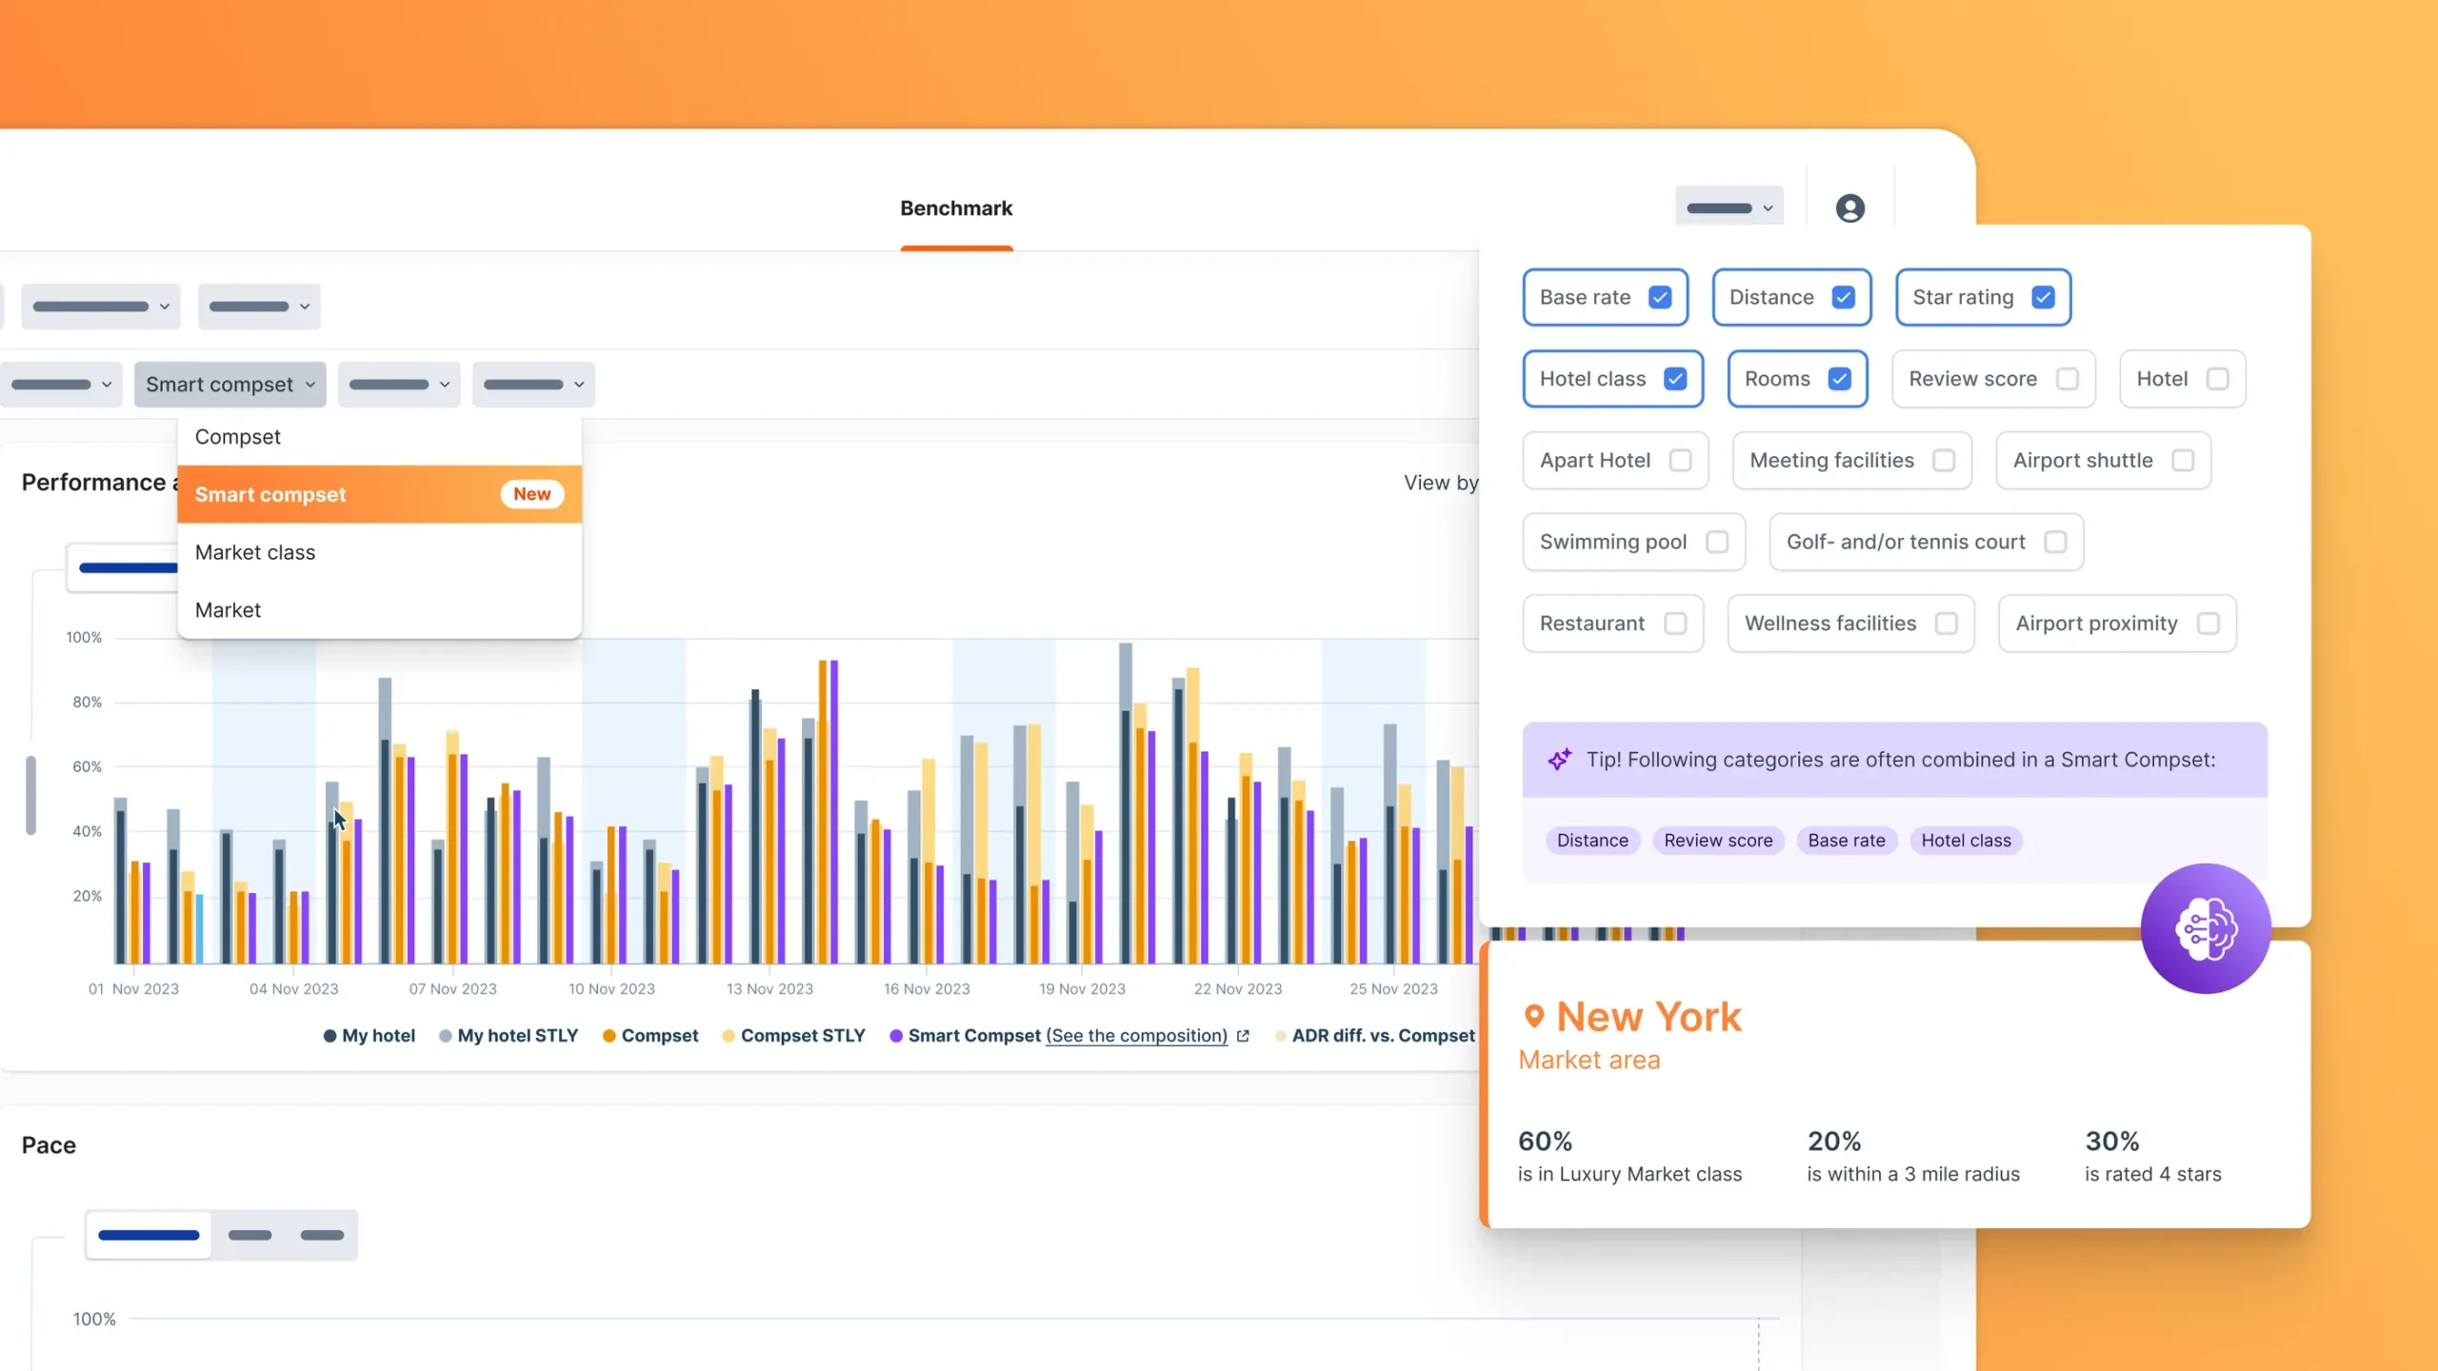Viewport: 2438px width, 1371px height.
Task: Select the first Pace view toggle segment
Action: coord(149,1235)
